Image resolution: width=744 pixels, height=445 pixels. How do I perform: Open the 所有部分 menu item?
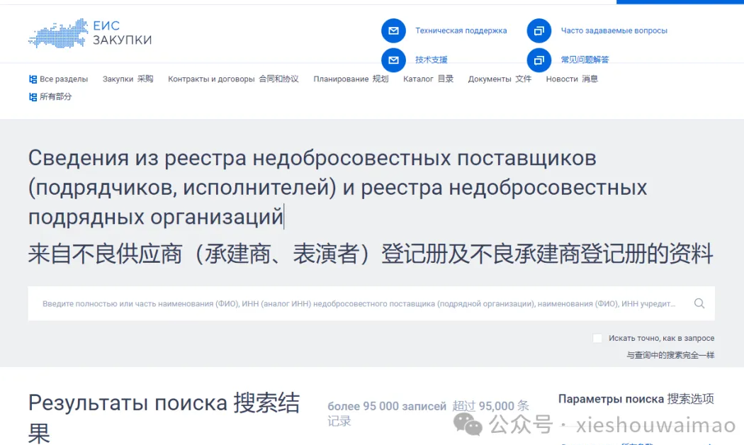click(x=55, y=97)
